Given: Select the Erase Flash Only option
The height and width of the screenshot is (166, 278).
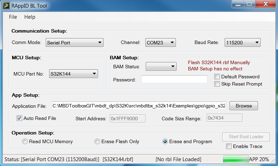Looking at the screenshot, I should click(97, 141).
